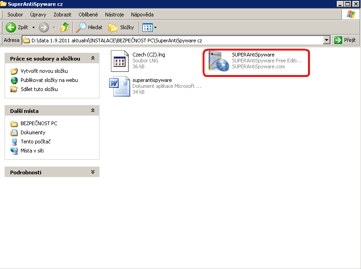Open the Dokumenty link

pos(33,132)
